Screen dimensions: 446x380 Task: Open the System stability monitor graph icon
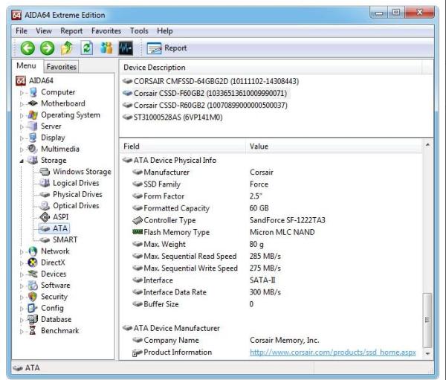tap(126, 48)
